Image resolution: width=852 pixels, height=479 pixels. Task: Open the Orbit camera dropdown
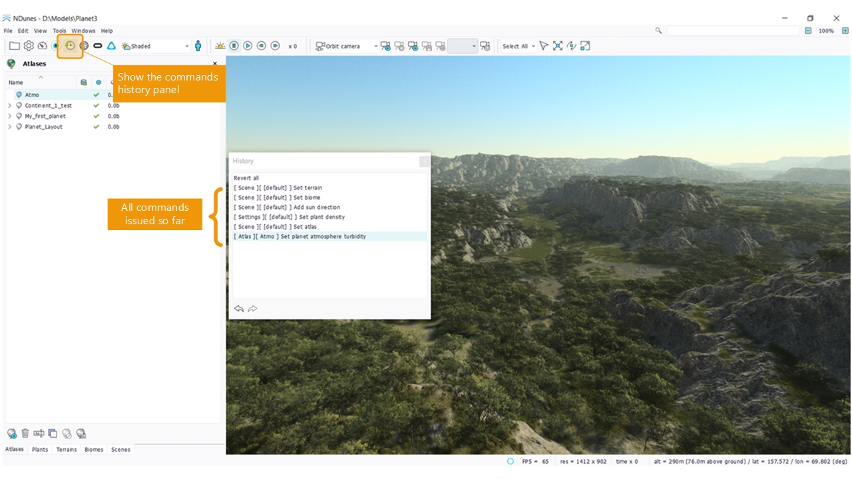(x=346, y=46)
